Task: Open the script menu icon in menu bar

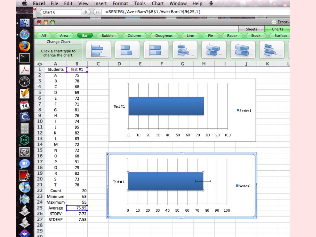Action: click(x=211, y=3)
